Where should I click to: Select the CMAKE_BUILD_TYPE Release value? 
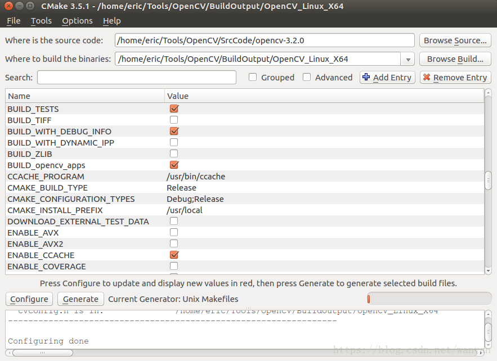pos(182,188)
